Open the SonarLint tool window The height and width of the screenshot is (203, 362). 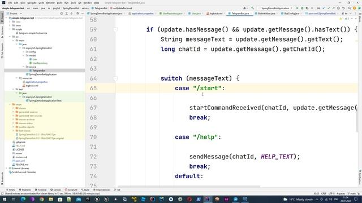[x=71, y=190]
